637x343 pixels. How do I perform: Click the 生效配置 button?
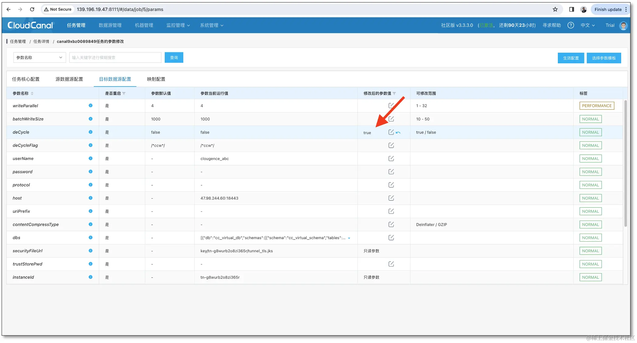click(571, 58)
